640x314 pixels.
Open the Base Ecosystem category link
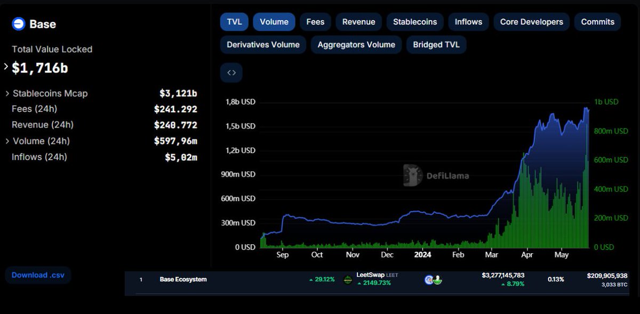coord(183,279)
